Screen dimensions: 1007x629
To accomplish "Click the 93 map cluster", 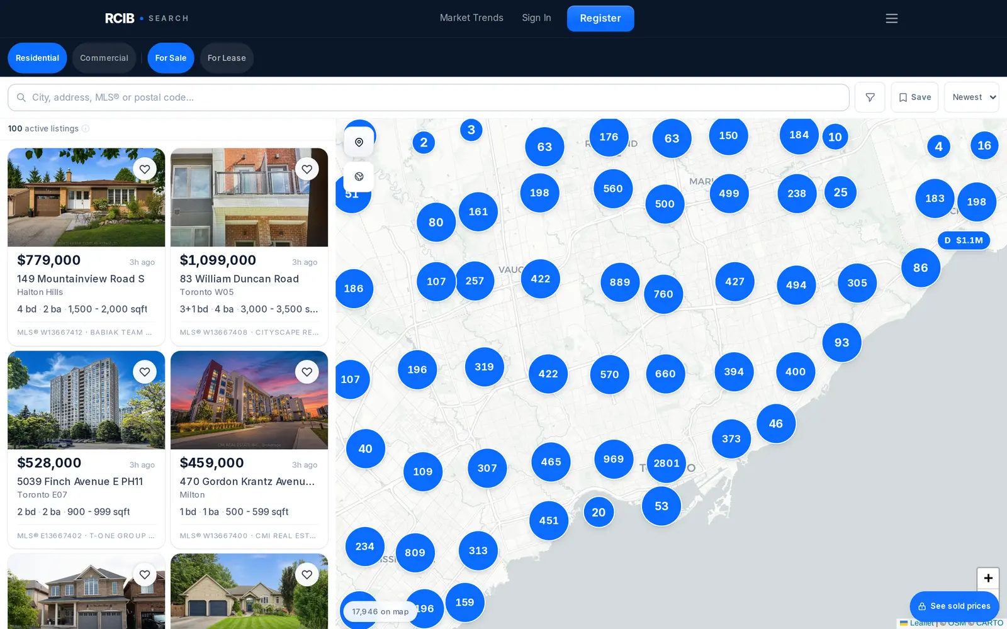I will [842, 343].
